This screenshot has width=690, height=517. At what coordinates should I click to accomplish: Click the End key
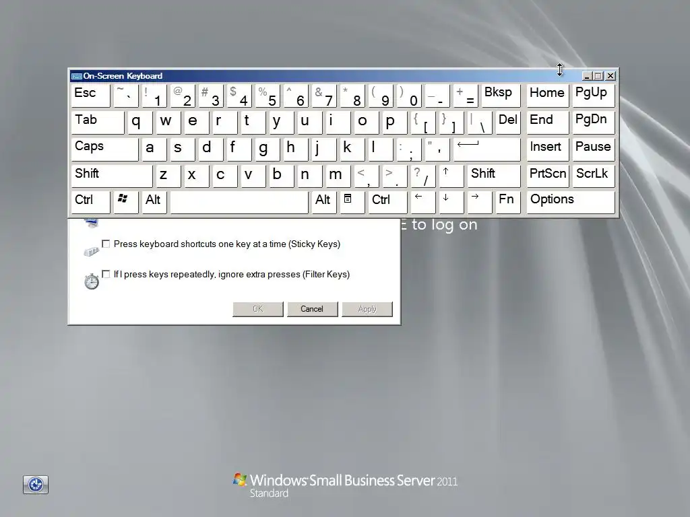click(x=548, y=123)
